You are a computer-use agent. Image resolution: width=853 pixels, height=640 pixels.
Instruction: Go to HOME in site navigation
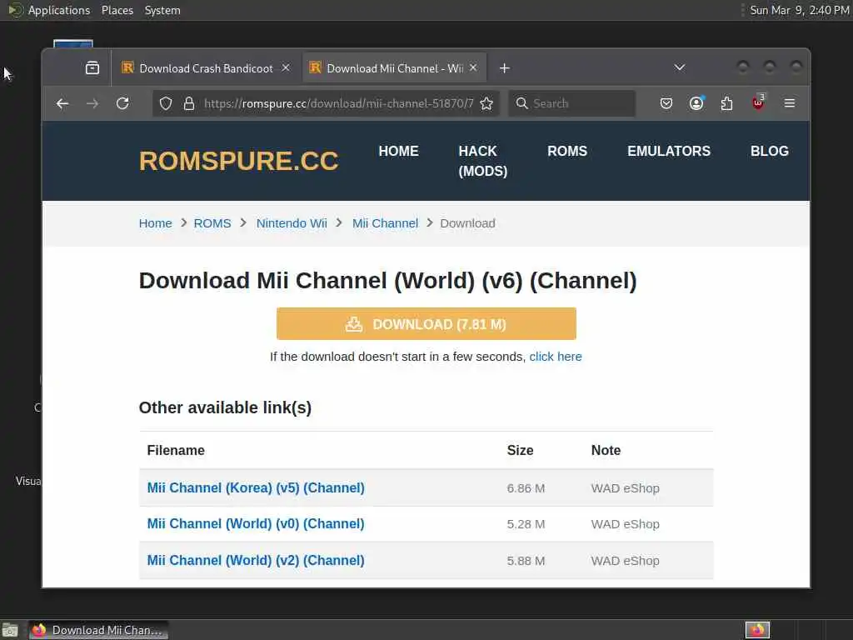(x=399, y=152)
